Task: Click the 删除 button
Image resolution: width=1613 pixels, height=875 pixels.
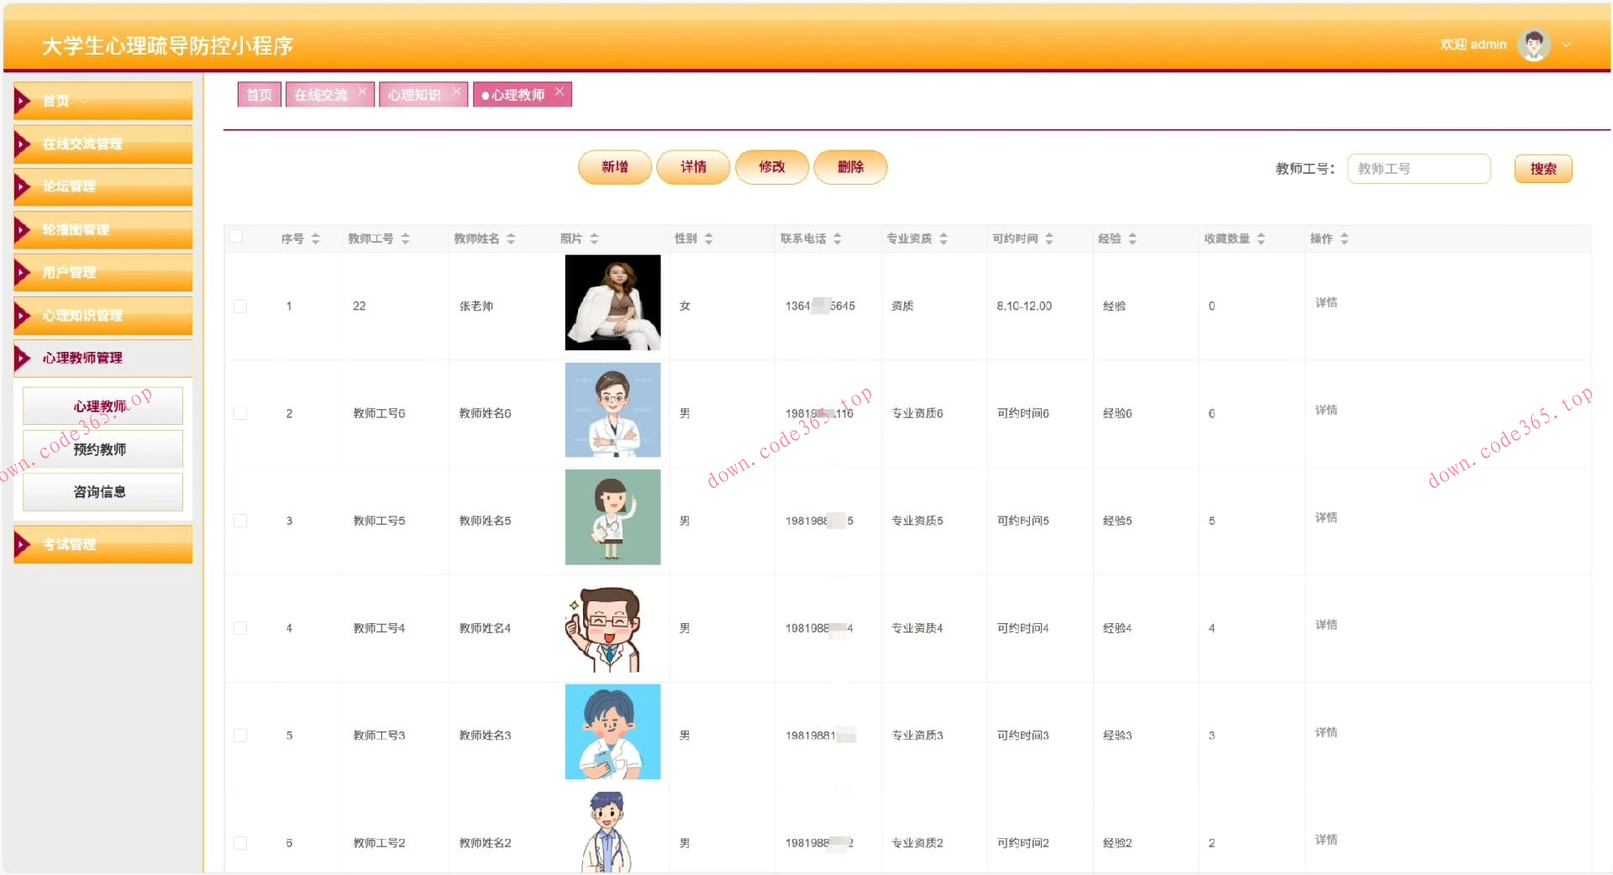Action: [x=850, y=167]
